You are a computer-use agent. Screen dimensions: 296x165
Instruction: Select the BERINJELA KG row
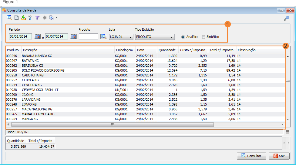pyautogui.click(x=145, y=66)
